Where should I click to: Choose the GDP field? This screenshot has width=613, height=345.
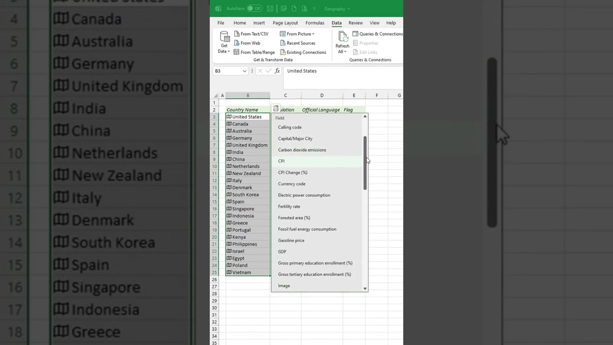tap(317, 252)
